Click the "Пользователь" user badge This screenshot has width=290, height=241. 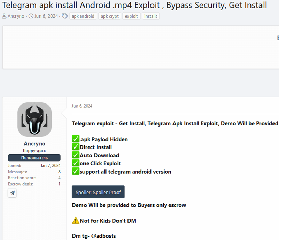34,158
